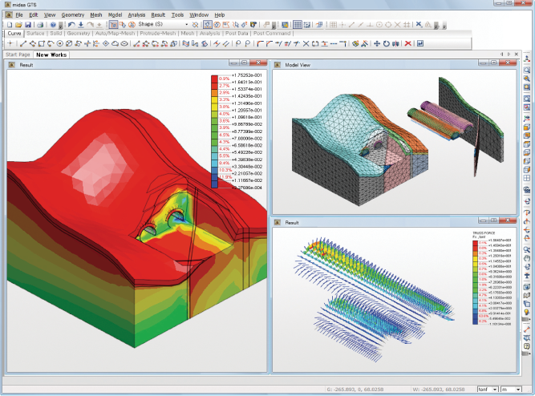535x396 pixels.
Task: Create a new file with the New icon
Action: [10, 25]
